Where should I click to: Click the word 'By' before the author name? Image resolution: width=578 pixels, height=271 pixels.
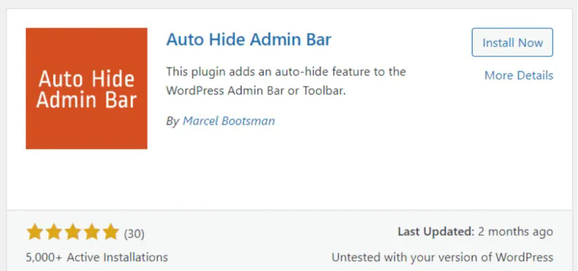[173, 121]
